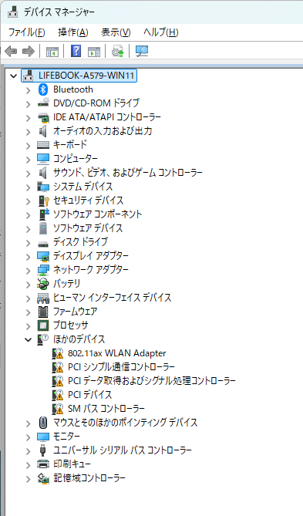Scan for hardware changes icon
Image resolution: width=303 pixels, height=516 pixels.
coord(142,51)
